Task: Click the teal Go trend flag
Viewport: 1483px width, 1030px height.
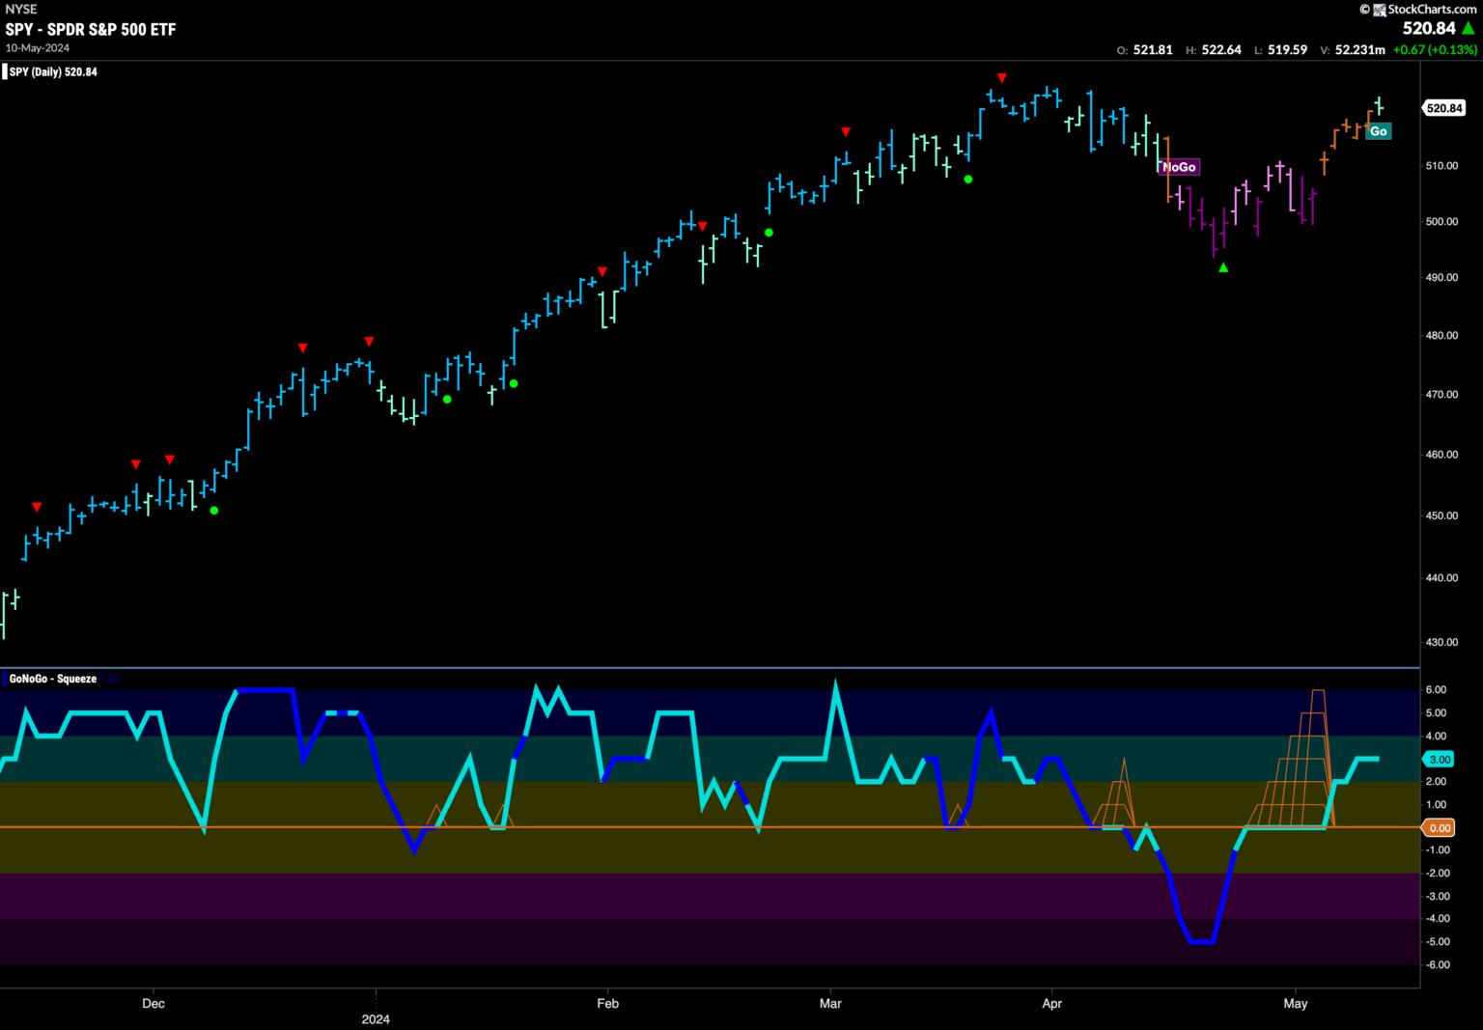Action: [x=1378, y=131]
